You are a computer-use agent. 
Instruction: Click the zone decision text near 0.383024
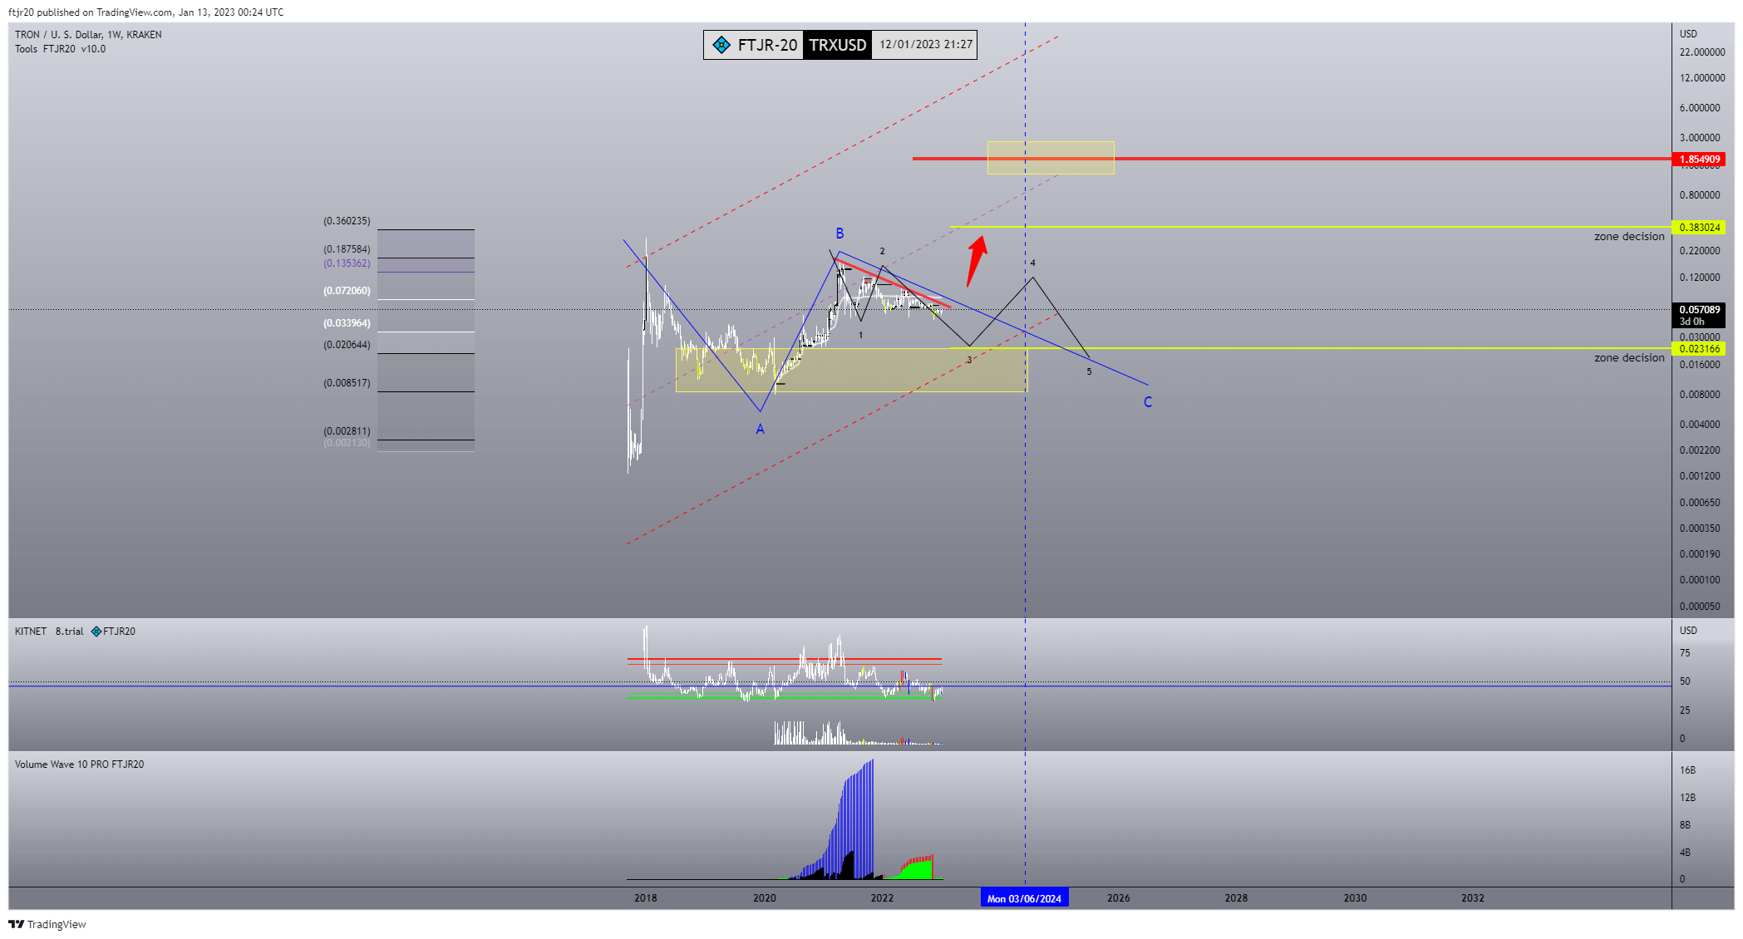tap(1629, 237)
